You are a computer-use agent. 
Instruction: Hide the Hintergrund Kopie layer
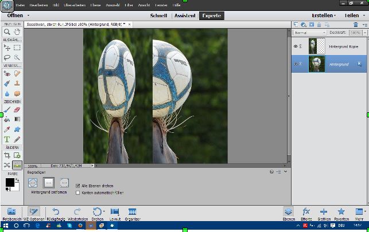pyautogui.click(x=297, y=44)
